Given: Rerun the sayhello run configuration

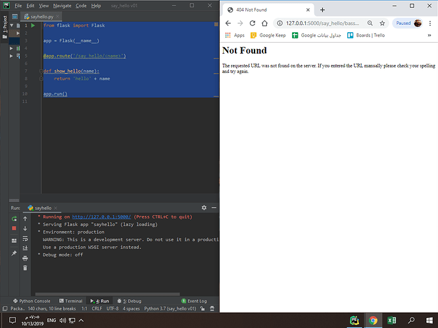Looking at the screenshot, I should 14,218.
